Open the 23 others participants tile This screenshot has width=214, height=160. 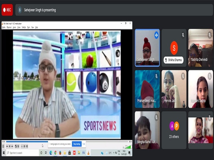click(174, 130)
